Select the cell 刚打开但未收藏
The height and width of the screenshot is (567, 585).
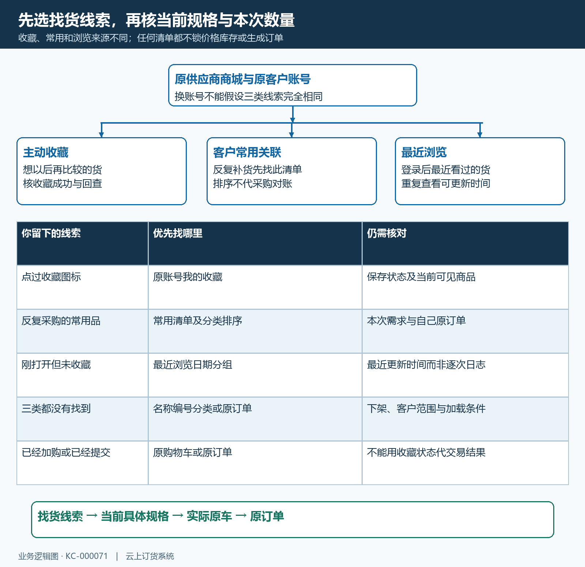82,375
